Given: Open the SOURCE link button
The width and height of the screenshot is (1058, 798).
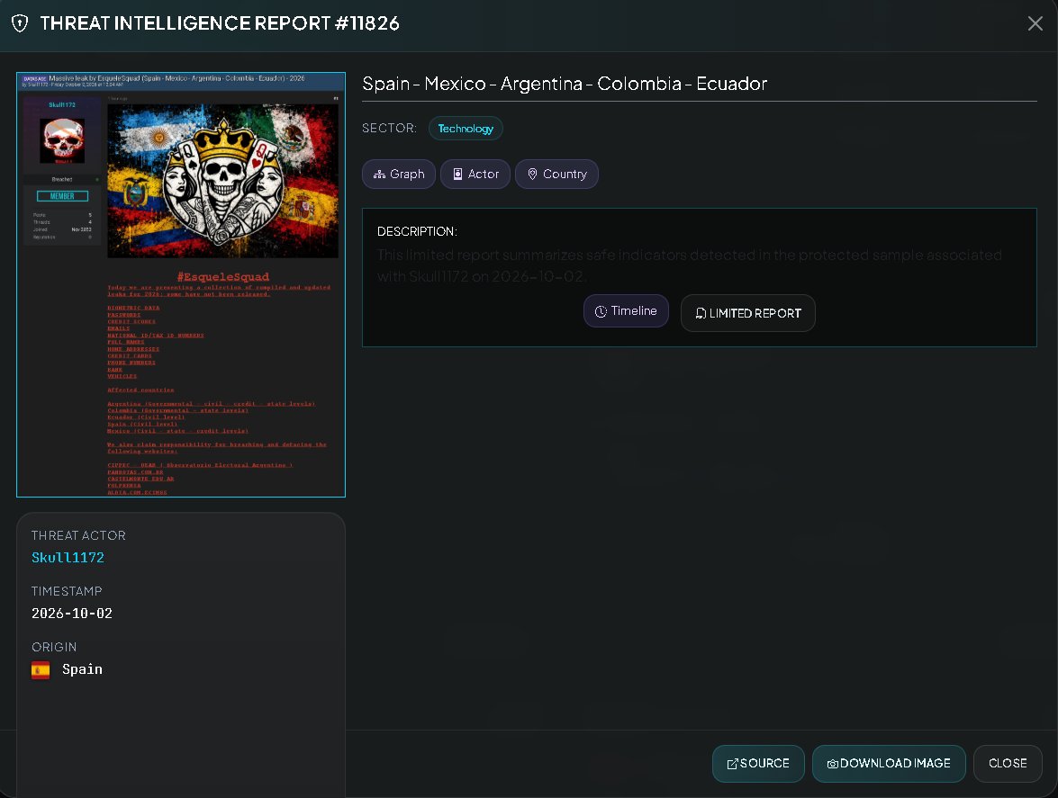Looking at the screenshot, I should 758,764.
